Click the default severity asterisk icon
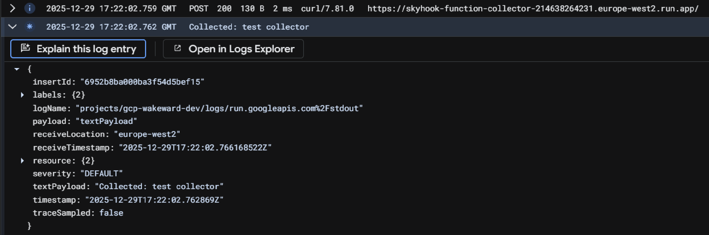709x235 pixels. point(30,27)
